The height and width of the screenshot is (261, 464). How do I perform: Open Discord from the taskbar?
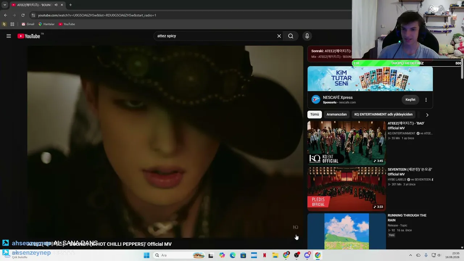[x=307, y=255]
